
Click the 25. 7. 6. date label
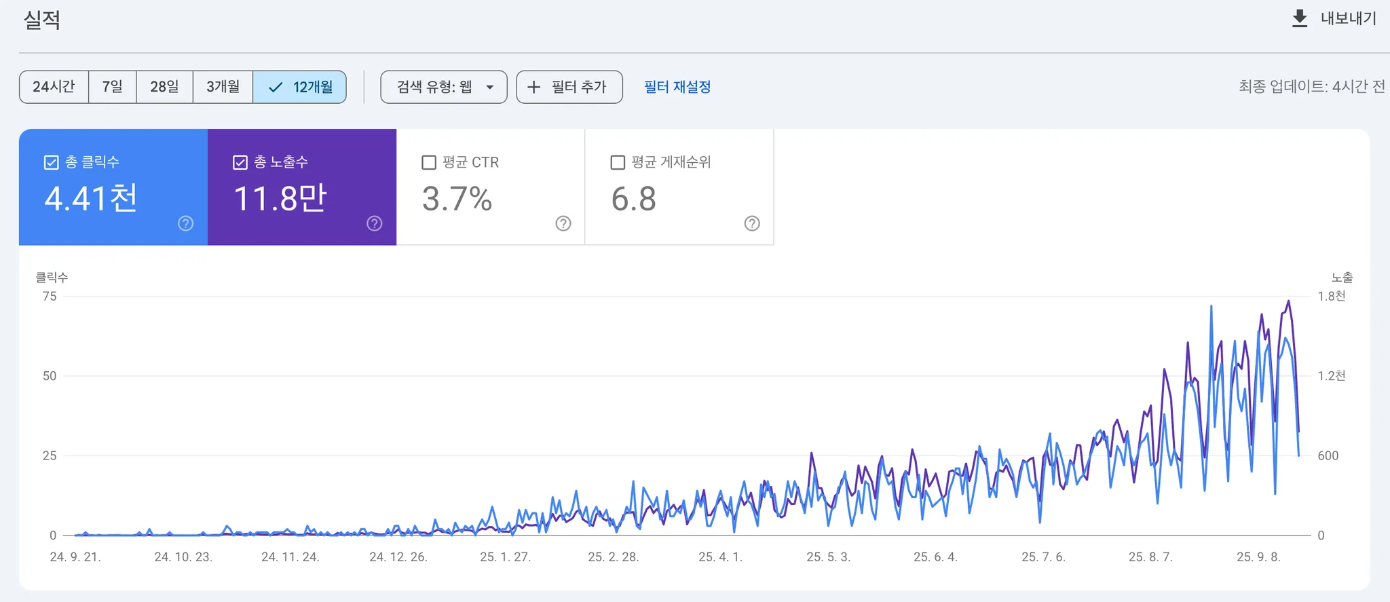click(1044, 557)
